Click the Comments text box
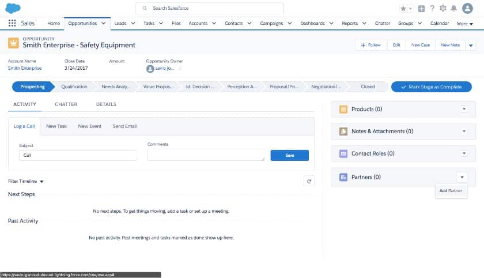This screenshot has width=484, height=278. (x=206, y=155)
